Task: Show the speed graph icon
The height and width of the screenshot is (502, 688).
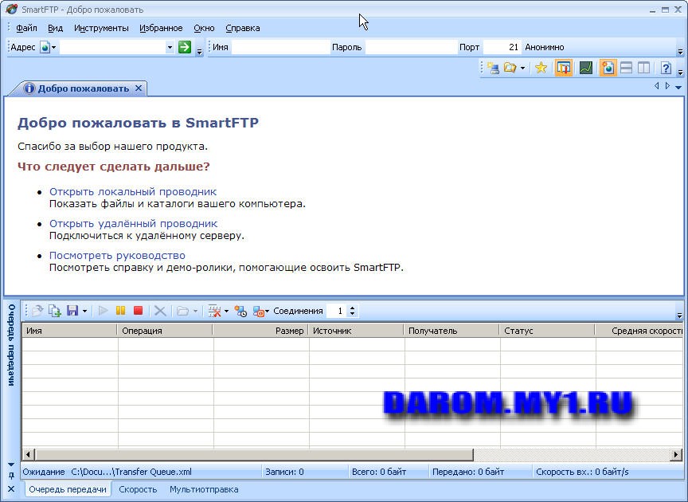Action: (x=586, y=68)
